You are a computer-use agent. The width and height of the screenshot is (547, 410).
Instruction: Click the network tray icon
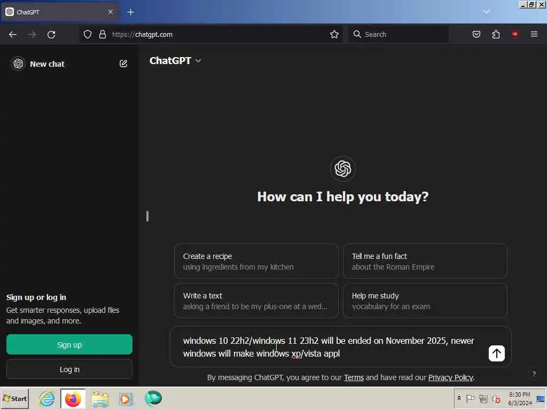(483, 398)
